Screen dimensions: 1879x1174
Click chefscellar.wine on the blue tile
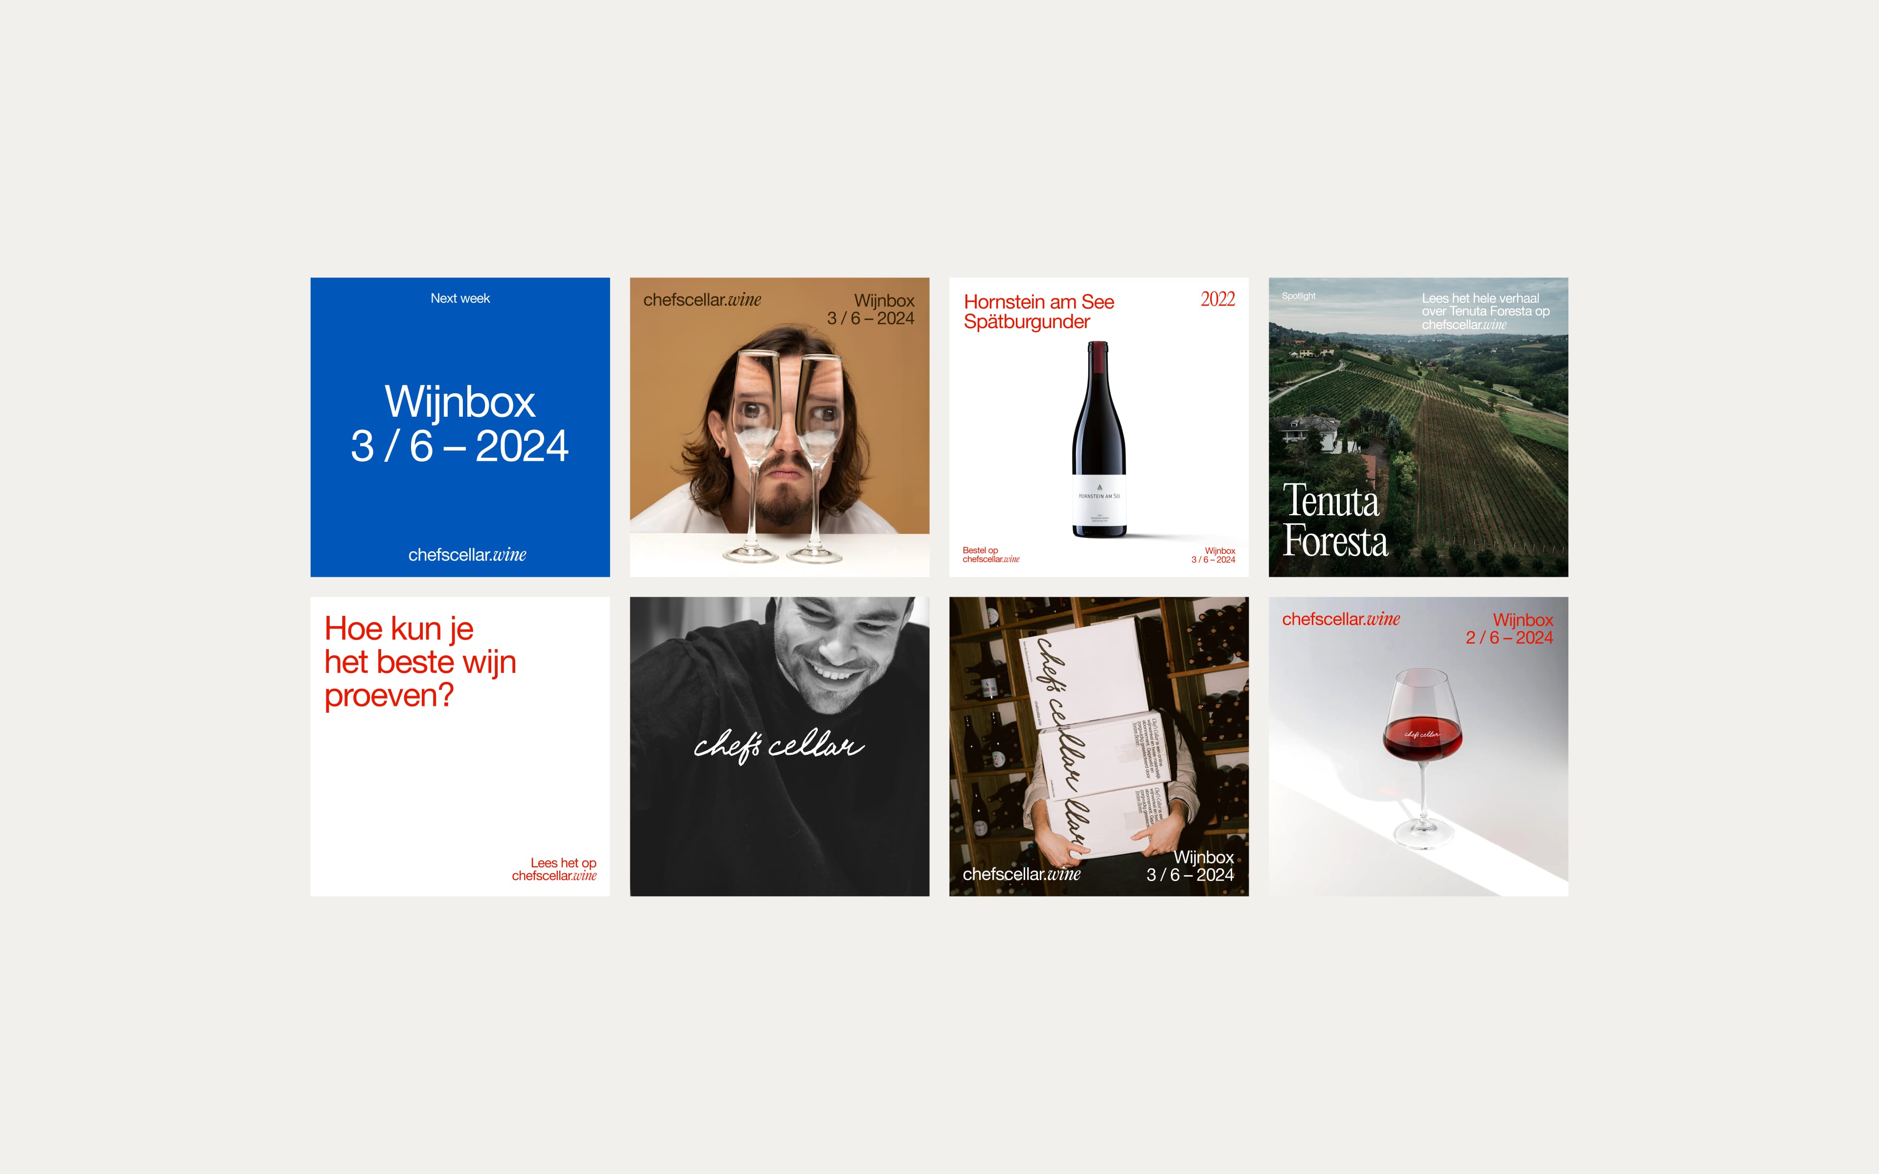coord(467,554)
